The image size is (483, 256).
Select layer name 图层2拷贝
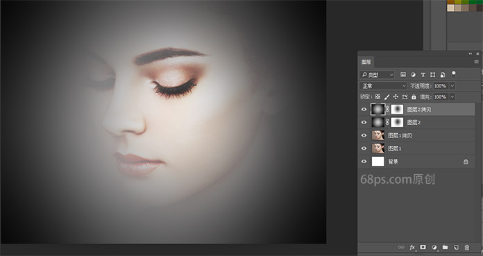coord(419,110)
